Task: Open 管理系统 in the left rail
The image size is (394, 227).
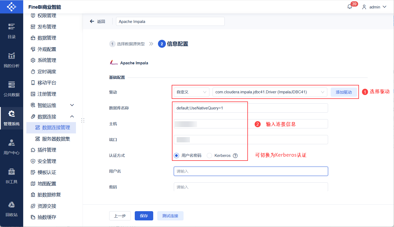Action: click(x=12, y=118)
